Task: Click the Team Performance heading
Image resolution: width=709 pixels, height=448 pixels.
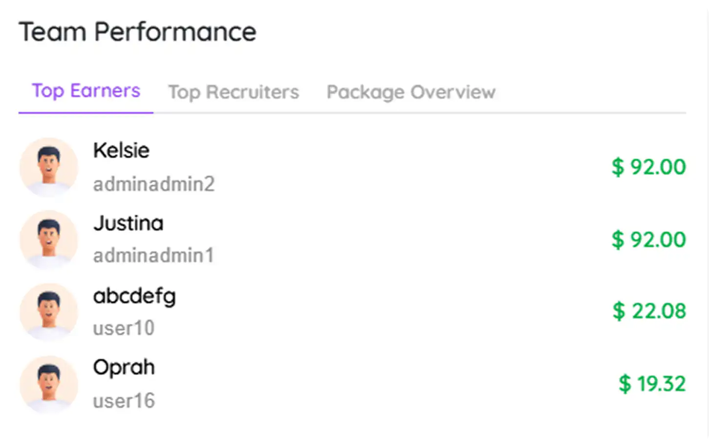Action: [137, 32]
